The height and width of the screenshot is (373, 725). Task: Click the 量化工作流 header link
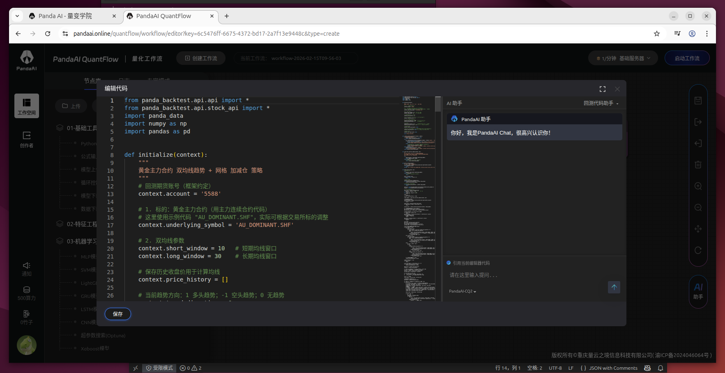pos(147,59)
